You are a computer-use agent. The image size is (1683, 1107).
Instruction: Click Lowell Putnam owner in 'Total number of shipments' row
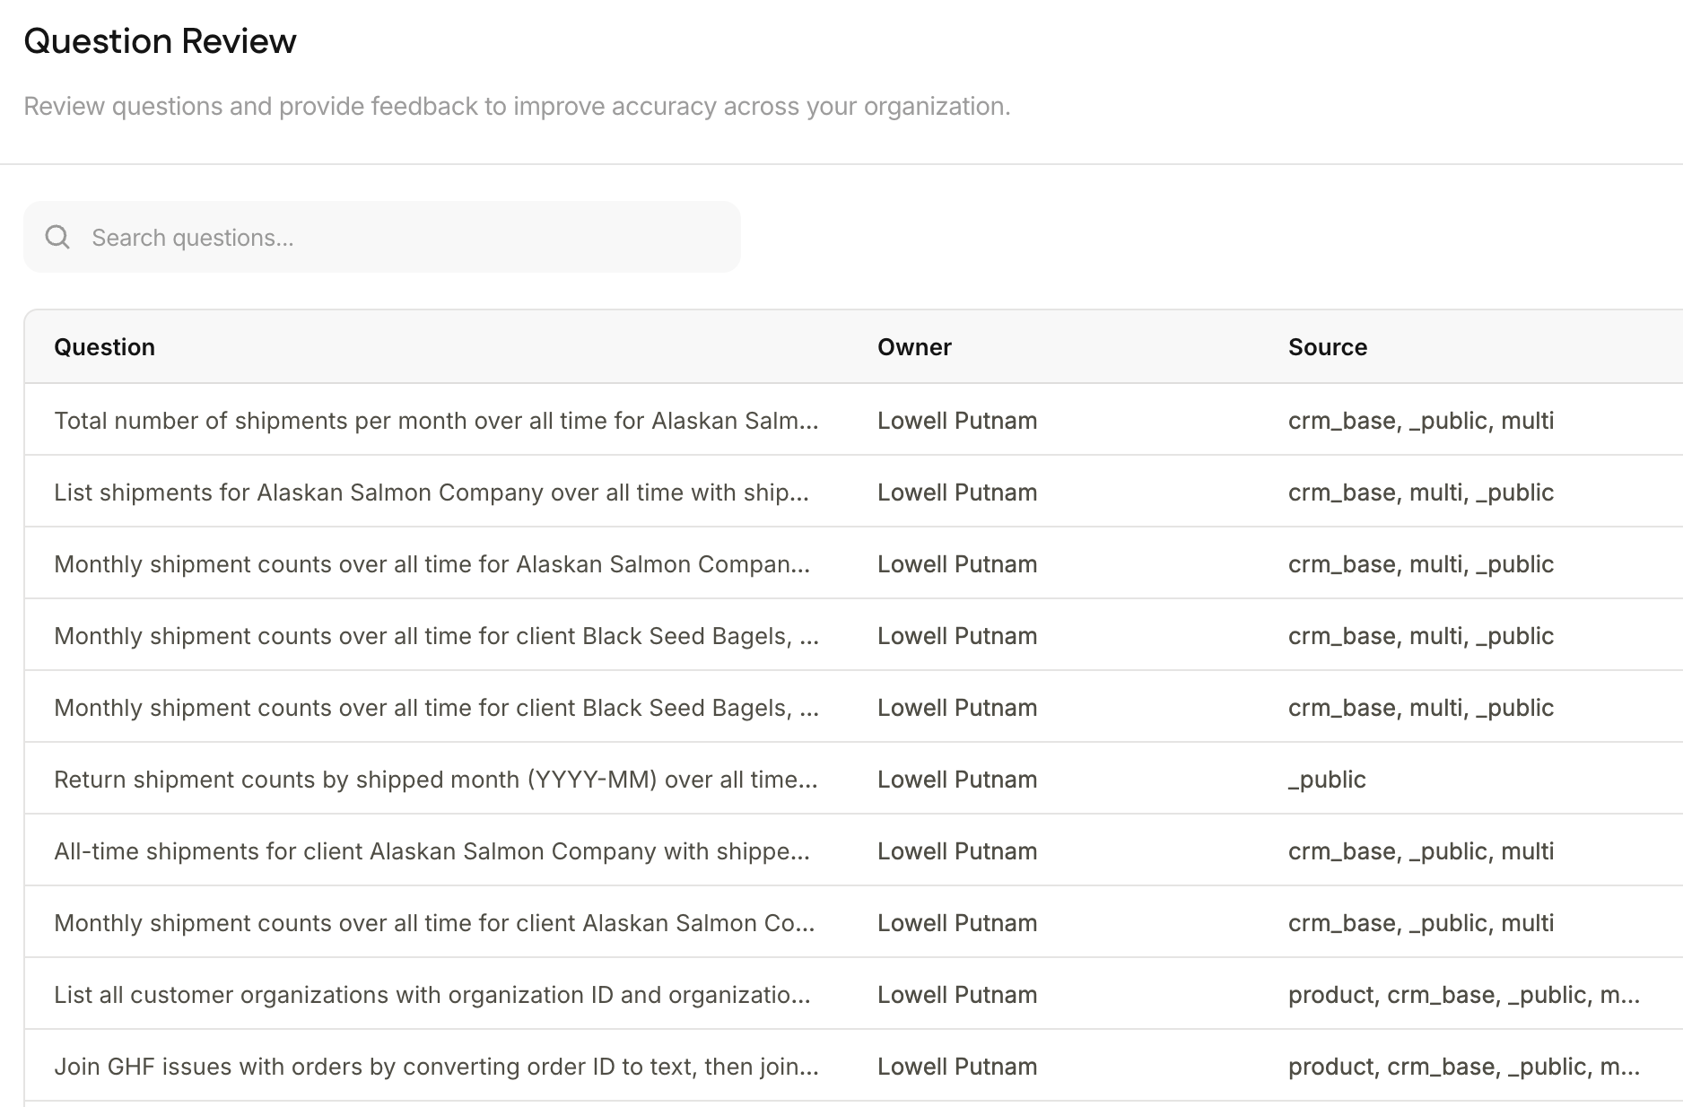coord(957,421)
